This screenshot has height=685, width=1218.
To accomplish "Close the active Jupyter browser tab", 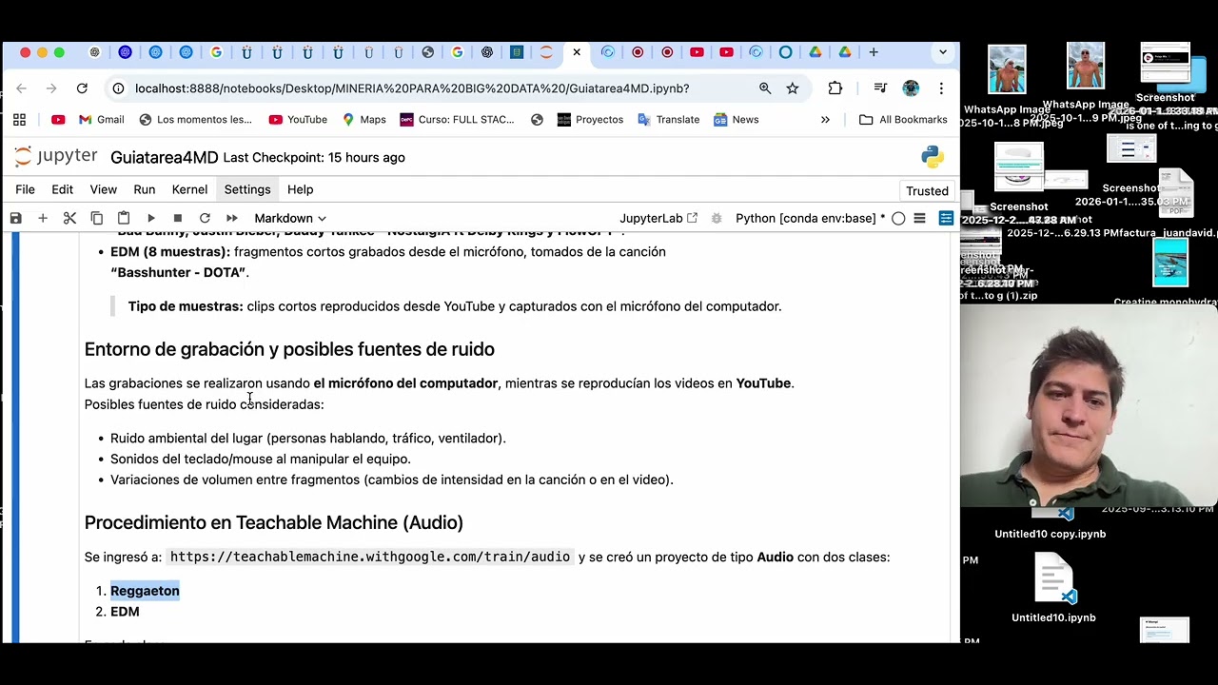I will [577, 52].
